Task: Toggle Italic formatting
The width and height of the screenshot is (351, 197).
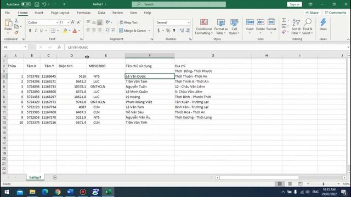Action: pos(36,31)
